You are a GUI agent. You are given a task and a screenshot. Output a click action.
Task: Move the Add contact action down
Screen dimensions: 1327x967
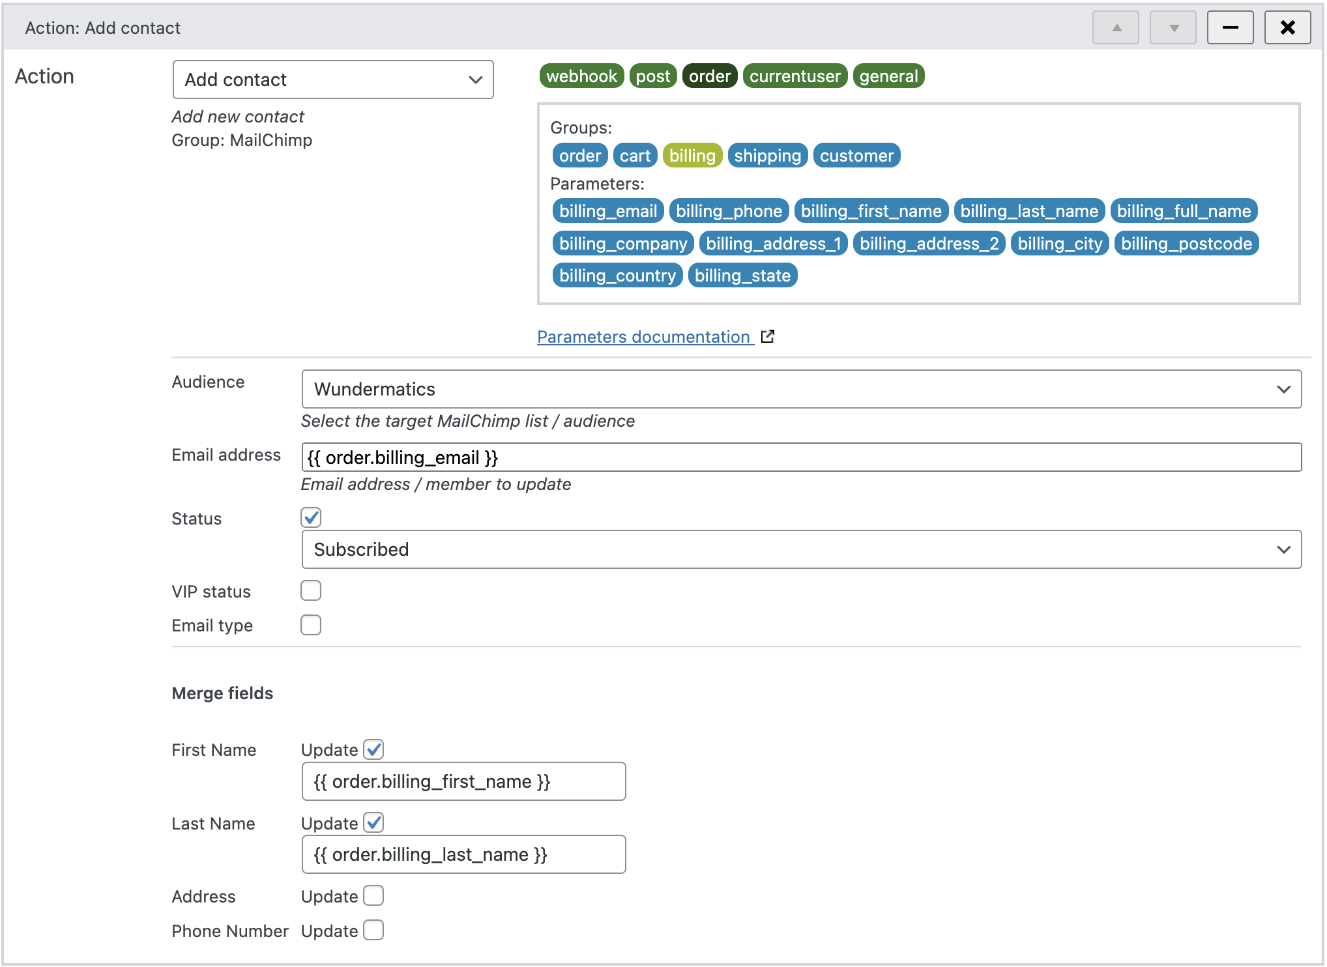point(1173,27)
